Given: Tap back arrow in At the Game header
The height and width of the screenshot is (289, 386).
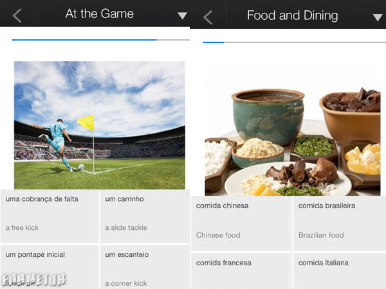Looking at the screenshot, I should click(17, 15).
